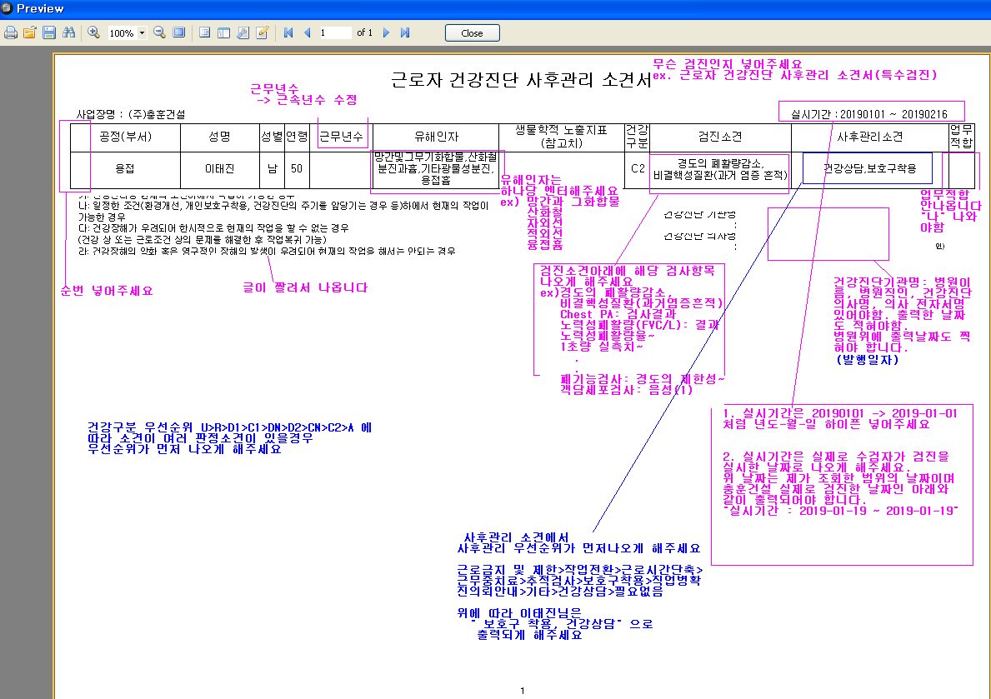Go to next page arrow
Image resolution: width=991 pixels, height=699 pixels.
click(386, 32)
